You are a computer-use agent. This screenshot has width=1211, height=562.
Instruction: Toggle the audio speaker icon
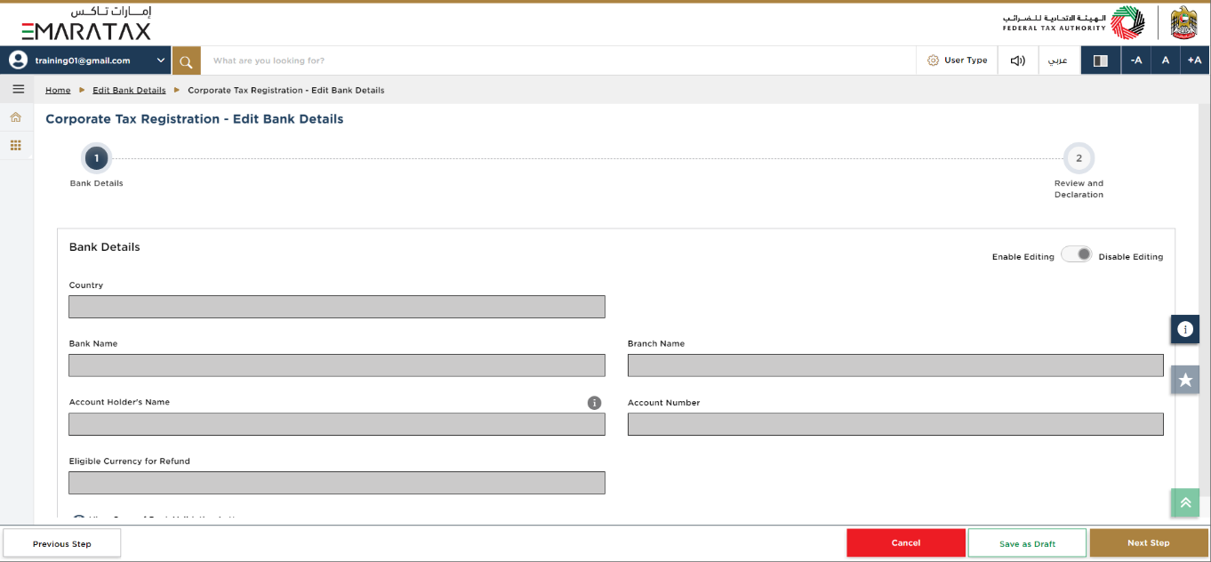pos(1018,60)
